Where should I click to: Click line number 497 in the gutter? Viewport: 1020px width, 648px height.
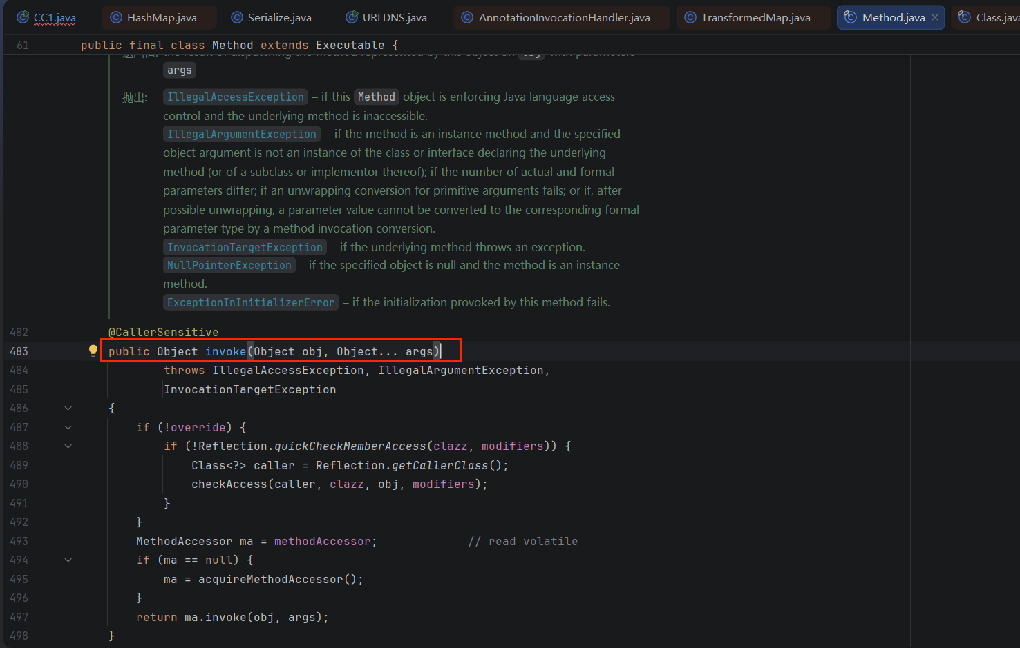coord(19,617)
